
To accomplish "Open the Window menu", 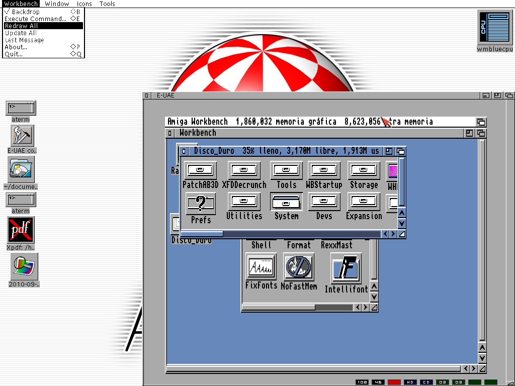I will point(57,4).
